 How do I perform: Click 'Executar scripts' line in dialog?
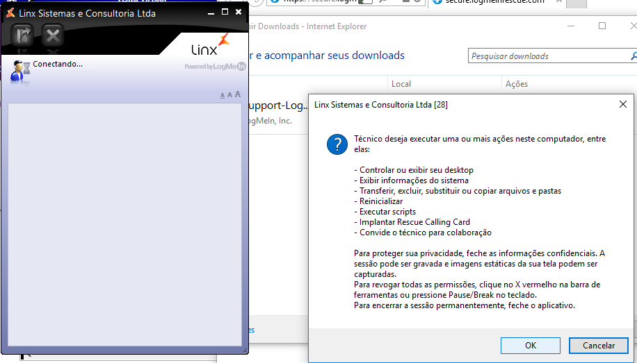coord(385,212)
